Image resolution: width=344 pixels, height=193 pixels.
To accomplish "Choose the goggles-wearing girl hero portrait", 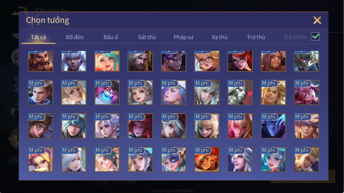I will tap(174, 159).
